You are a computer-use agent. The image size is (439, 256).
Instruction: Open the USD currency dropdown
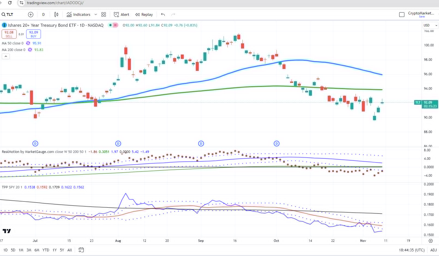(x=430, y=25)
